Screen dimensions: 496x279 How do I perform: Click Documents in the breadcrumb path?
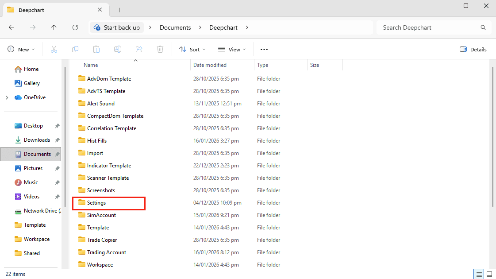tap(175, 27)
